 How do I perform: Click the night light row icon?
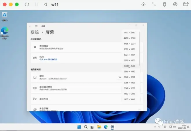35,47
